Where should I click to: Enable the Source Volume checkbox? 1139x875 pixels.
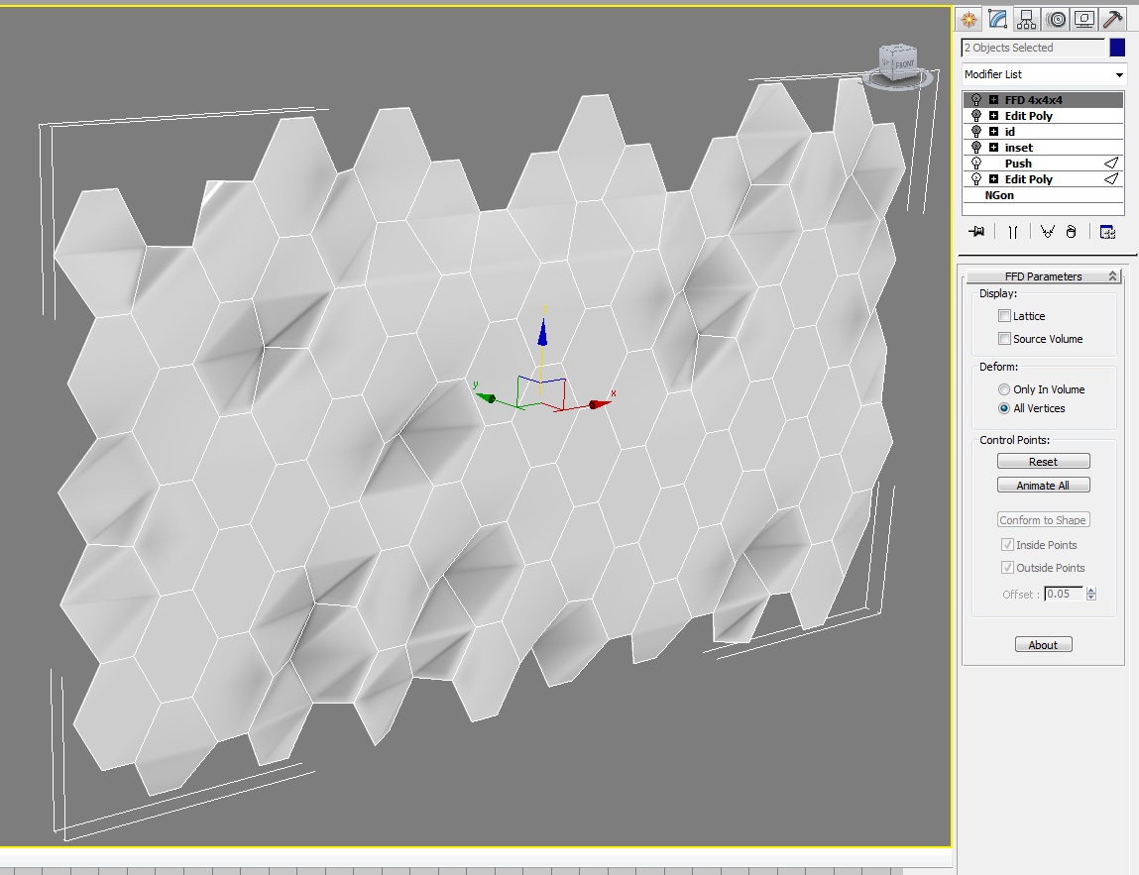pos(1004,338)
